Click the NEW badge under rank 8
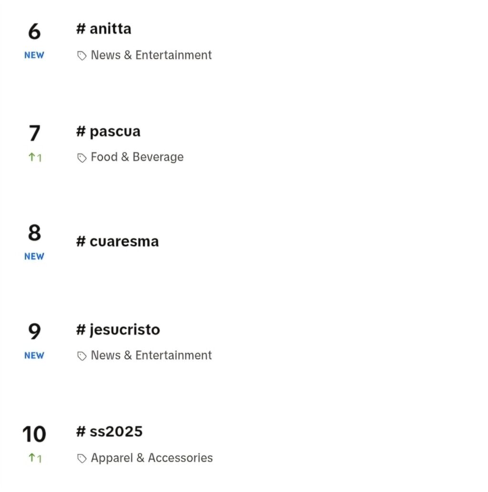Screen dimensions: 488x492 click(34, 256)
